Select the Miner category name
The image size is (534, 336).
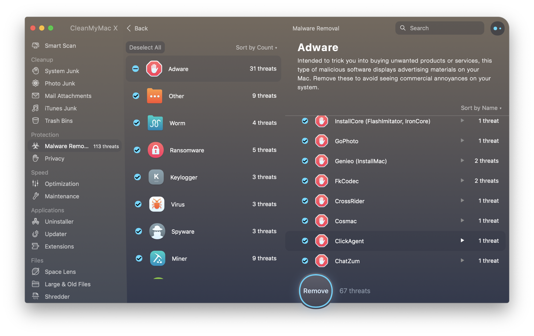click(x=179, y=259)
